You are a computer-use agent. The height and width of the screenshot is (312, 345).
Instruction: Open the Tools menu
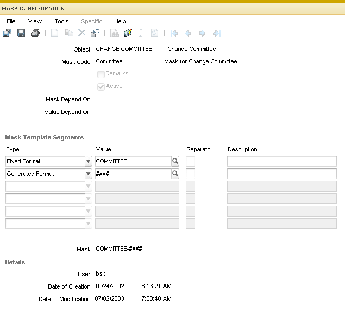click(x=61, y=21)
